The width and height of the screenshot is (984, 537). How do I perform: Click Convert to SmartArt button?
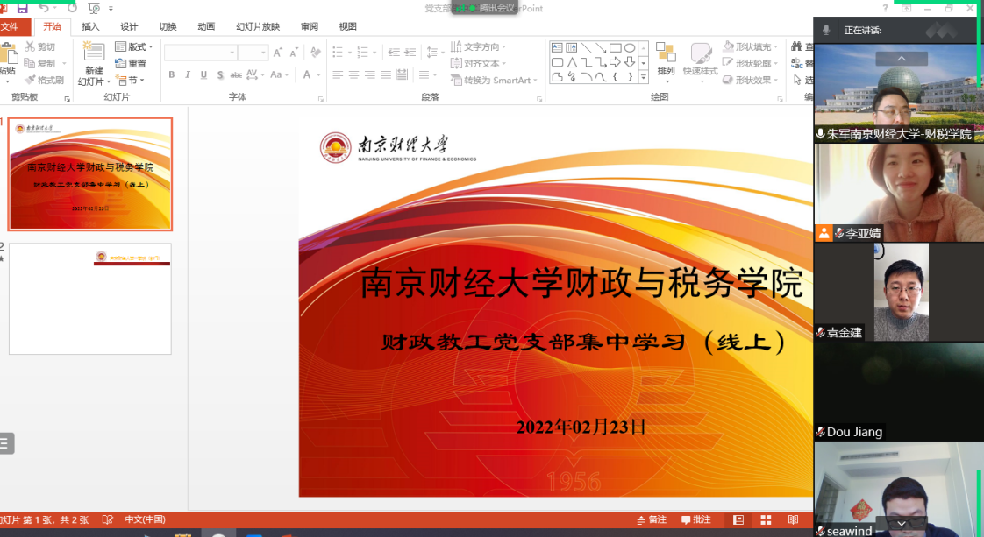(491, 80)
